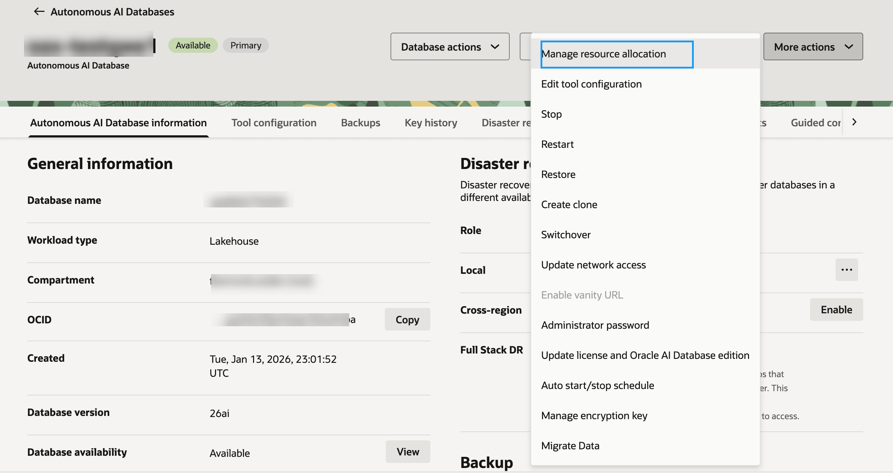Select Create clone option
Image resolution: width=893 pixels, height=473 pixels.
coord(569,204)
